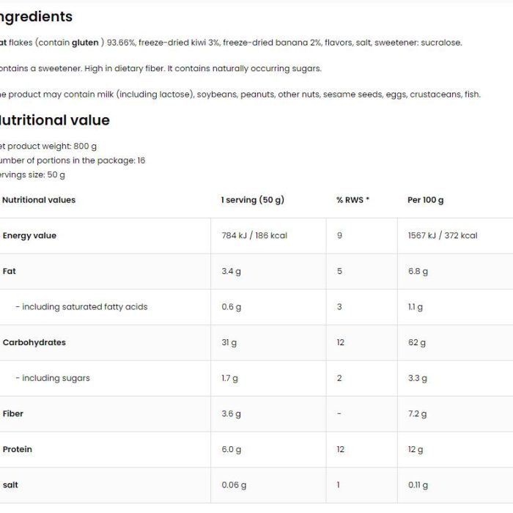This screenshot has height=513, width=513.
Task: Click the including saturated fatty acids row
Action: coord(256,307)
